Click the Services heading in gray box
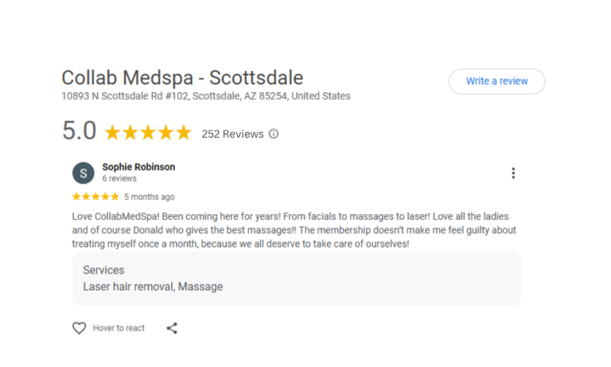The width and height of the screenshot is (611, 367). pos(103,271)
